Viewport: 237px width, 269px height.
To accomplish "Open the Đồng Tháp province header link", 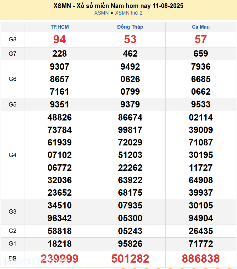I will [x=130, y=27].
